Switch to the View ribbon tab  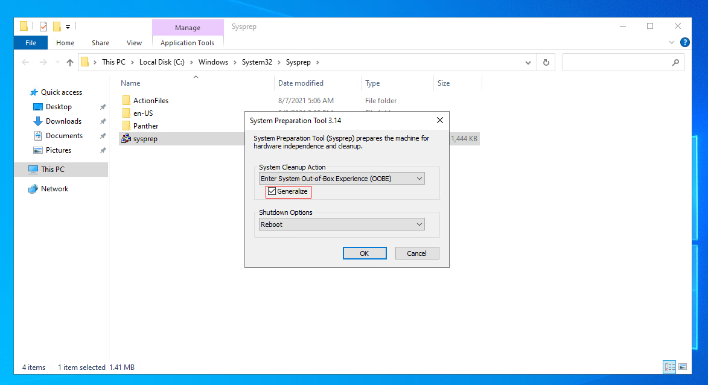point(134,43)
